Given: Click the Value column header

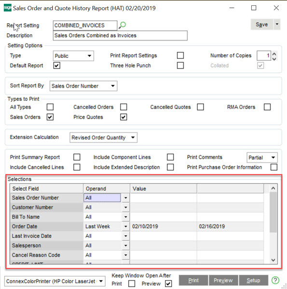Looking at the screenshot, I should click(164, 189).
